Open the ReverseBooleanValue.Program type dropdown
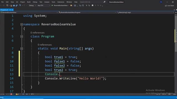This screenshot has height=99, width=177. pos(87,12)
